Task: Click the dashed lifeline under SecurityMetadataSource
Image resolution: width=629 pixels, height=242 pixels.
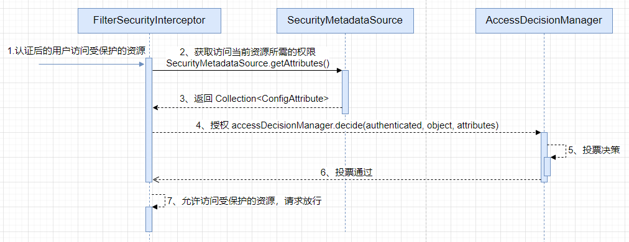Action: [x=345, y=176]
